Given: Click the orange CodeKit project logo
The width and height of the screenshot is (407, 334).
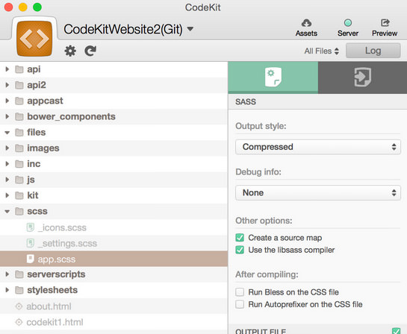Looking at the screenshot, I should 34,39.
